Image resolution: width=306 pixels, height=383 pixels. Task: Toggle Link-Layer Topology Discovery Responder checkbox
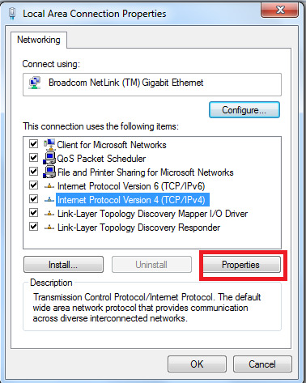pos(33,226)
